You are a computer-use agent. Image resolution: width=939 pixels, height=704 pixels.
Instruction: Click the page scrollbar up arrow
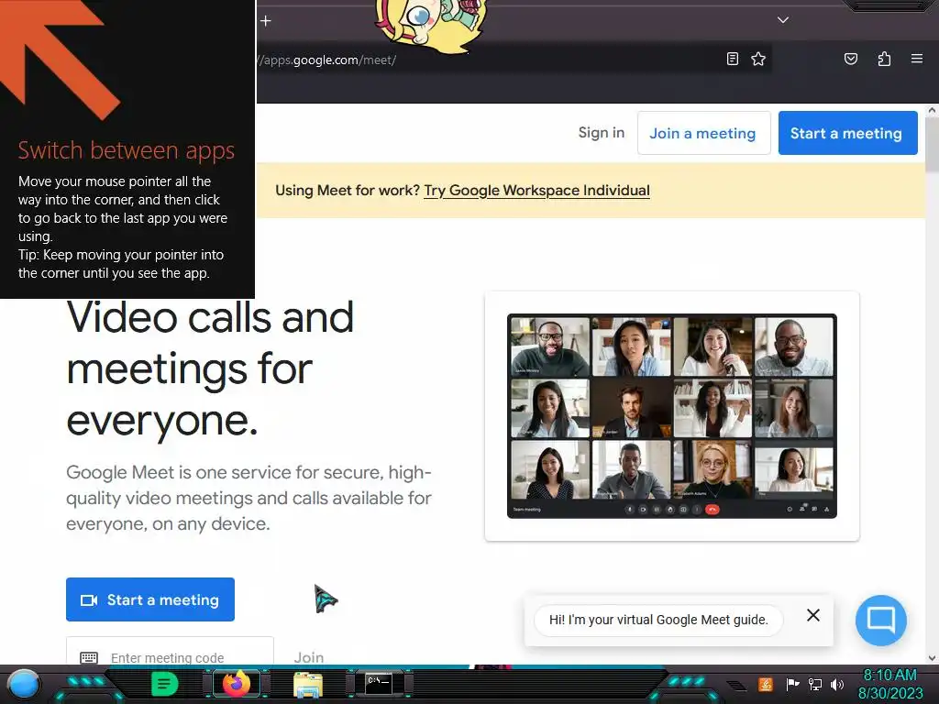pyautogui.click(x=932, y=110)
